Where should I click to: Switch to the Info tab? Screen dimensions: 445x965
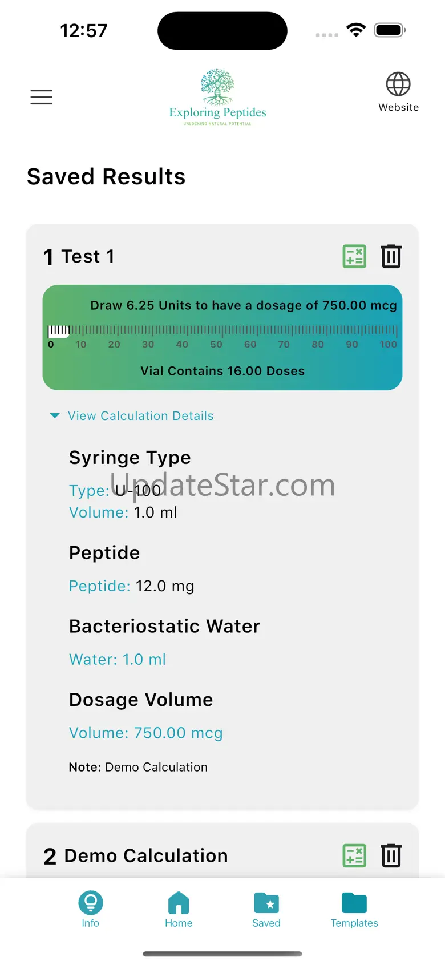90,909
